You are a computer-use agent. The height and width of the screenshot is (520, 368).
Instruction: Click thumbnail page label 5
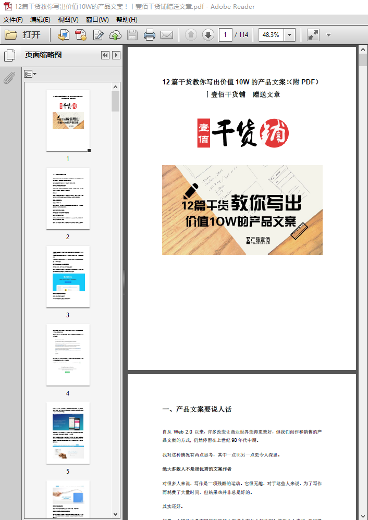point(68,471)
